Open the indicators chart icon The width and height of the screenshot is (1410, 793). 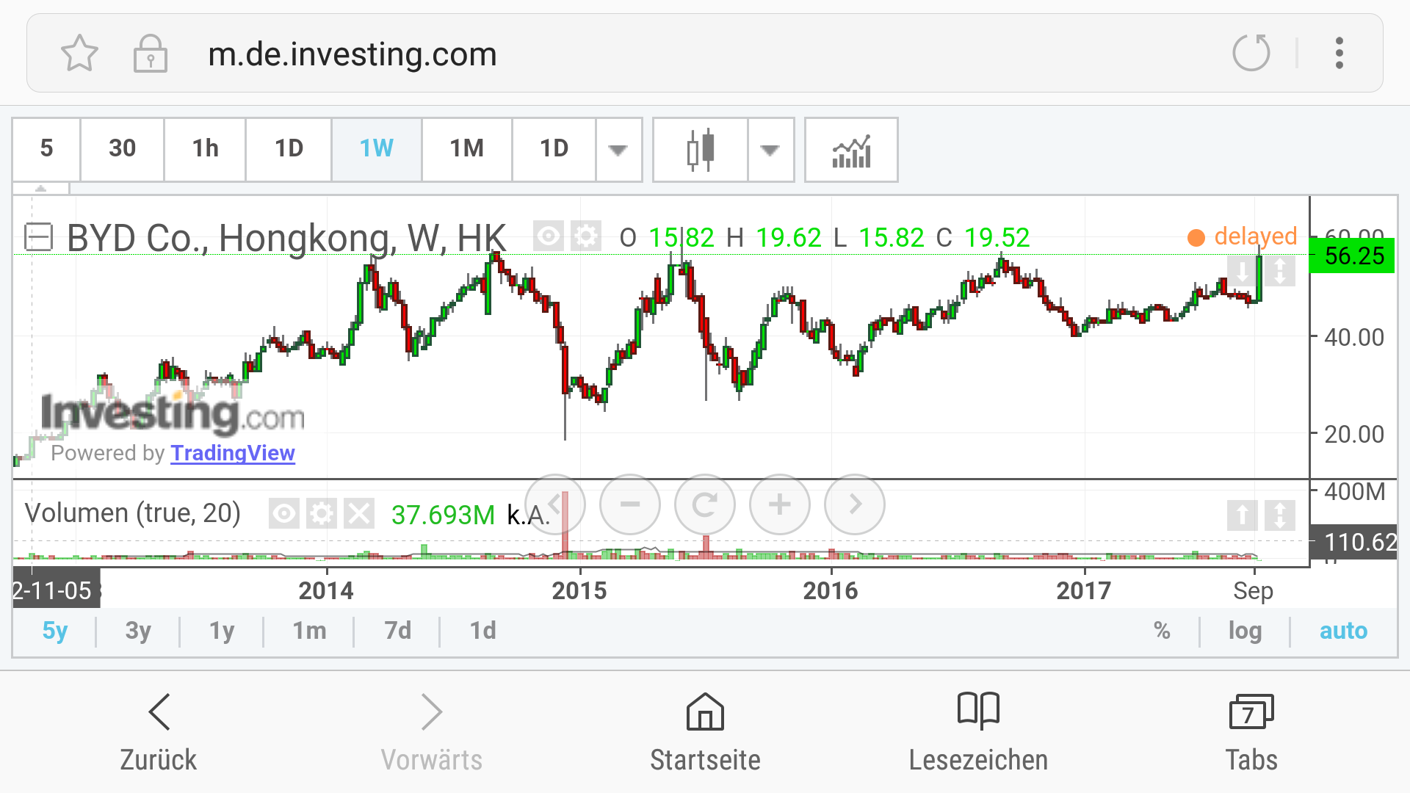pyautogui.click(x=851, y=150)
